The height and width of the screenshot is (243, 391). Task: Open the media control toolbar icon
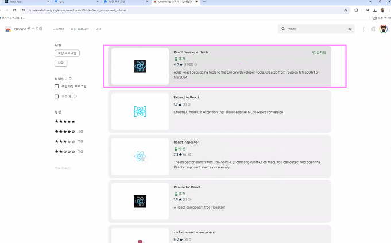367,10
